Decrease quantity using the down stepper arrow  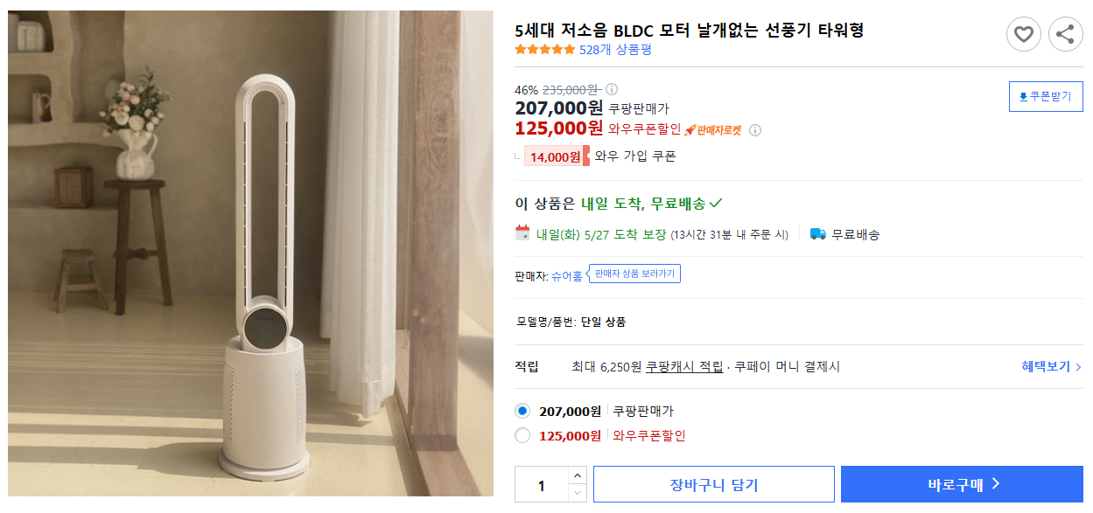[578, 491]
